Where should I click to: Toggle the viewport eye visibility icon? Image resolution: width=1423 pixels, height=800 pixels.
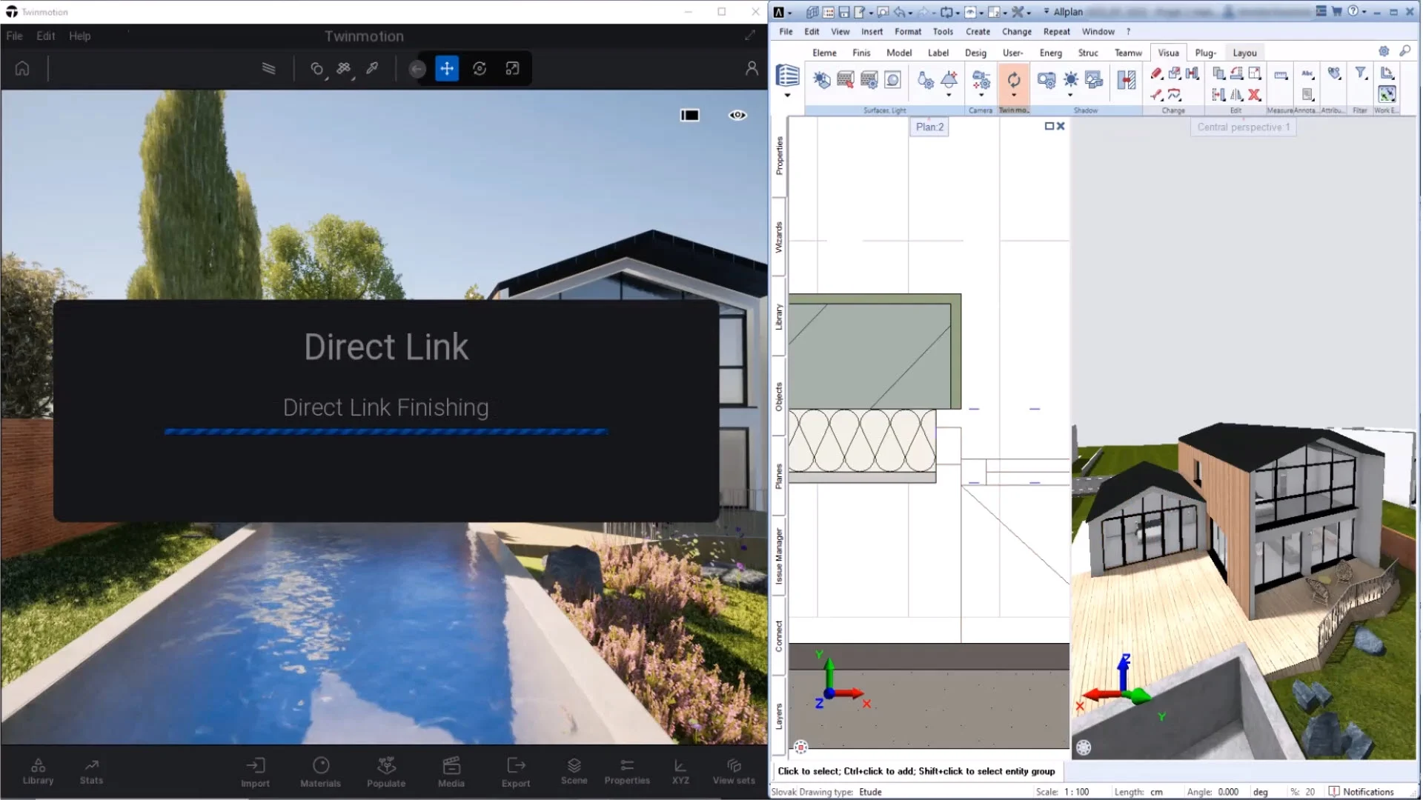pos(737,115)
